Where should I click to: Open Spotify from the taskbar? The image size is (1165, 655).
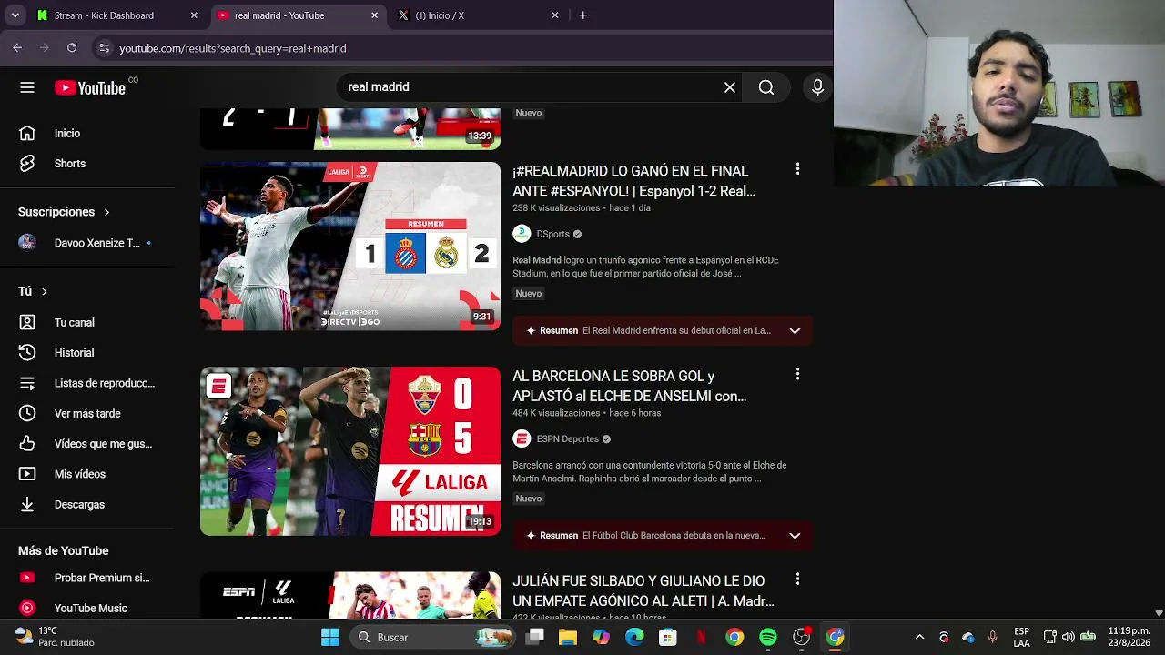768,637
